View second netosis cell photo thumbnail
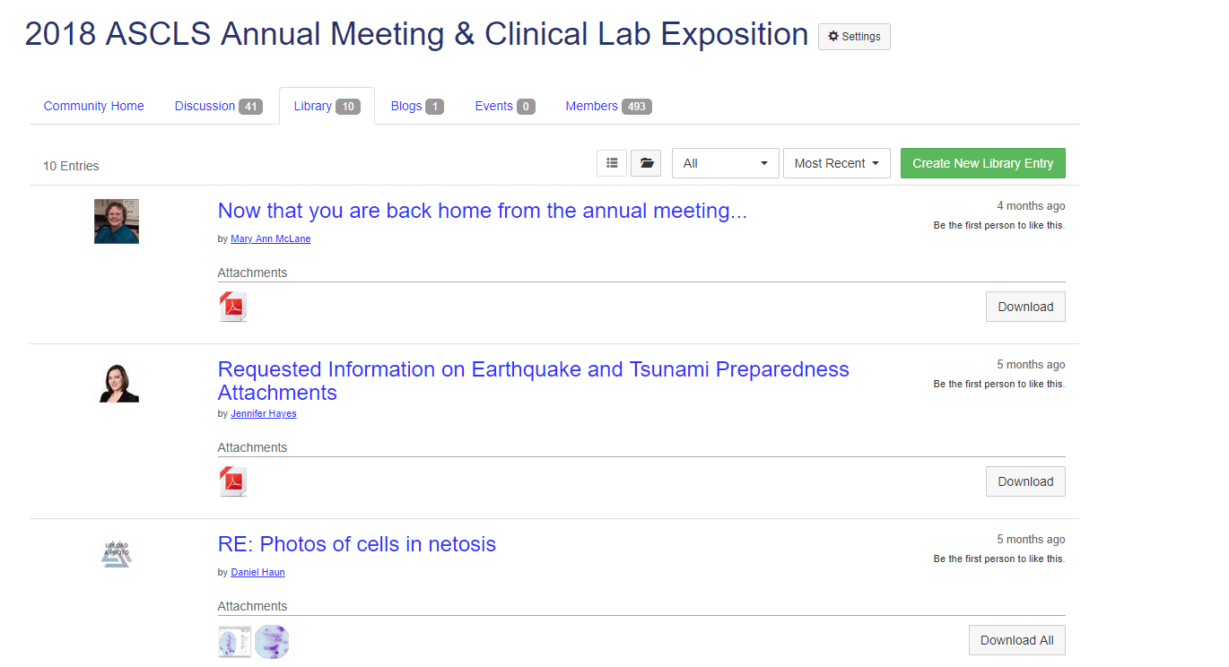The height and width of the screenshot is (667, 1229). pyautogui.click(x=272, y=641)
